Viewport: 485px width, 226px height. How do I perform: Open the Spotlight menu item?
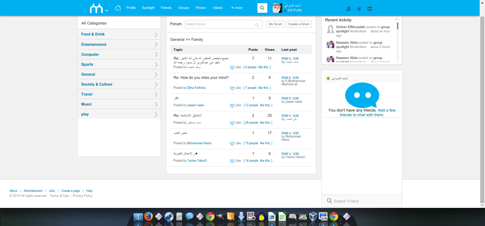[148, 8]
